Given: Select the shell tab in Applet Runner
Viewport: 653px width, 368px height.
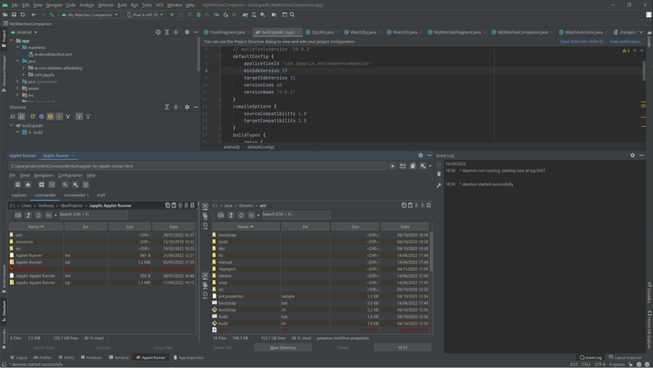Looking at the screenshot, I should (101, 195).
